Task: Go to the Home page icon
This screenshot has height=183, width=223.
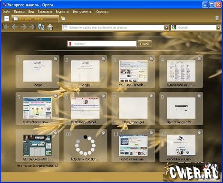Action: pos(50,27)
